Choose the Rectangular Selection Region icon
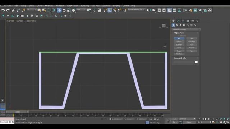The image size is (230, 129). pos(49,10)
